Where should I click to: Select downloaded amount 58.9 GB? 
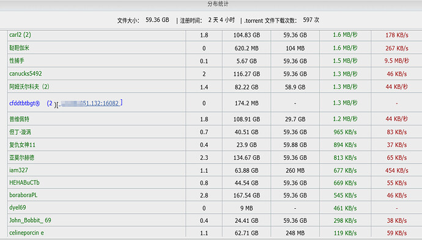point(295,87)
